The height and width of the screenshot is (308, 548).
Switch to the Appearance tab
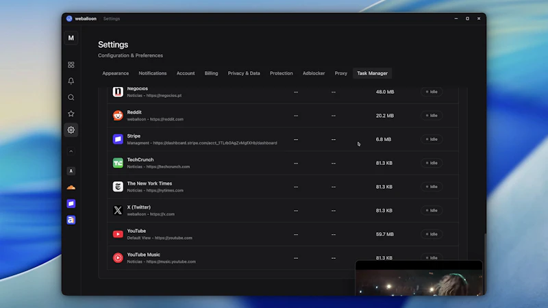tap(115, 73)
